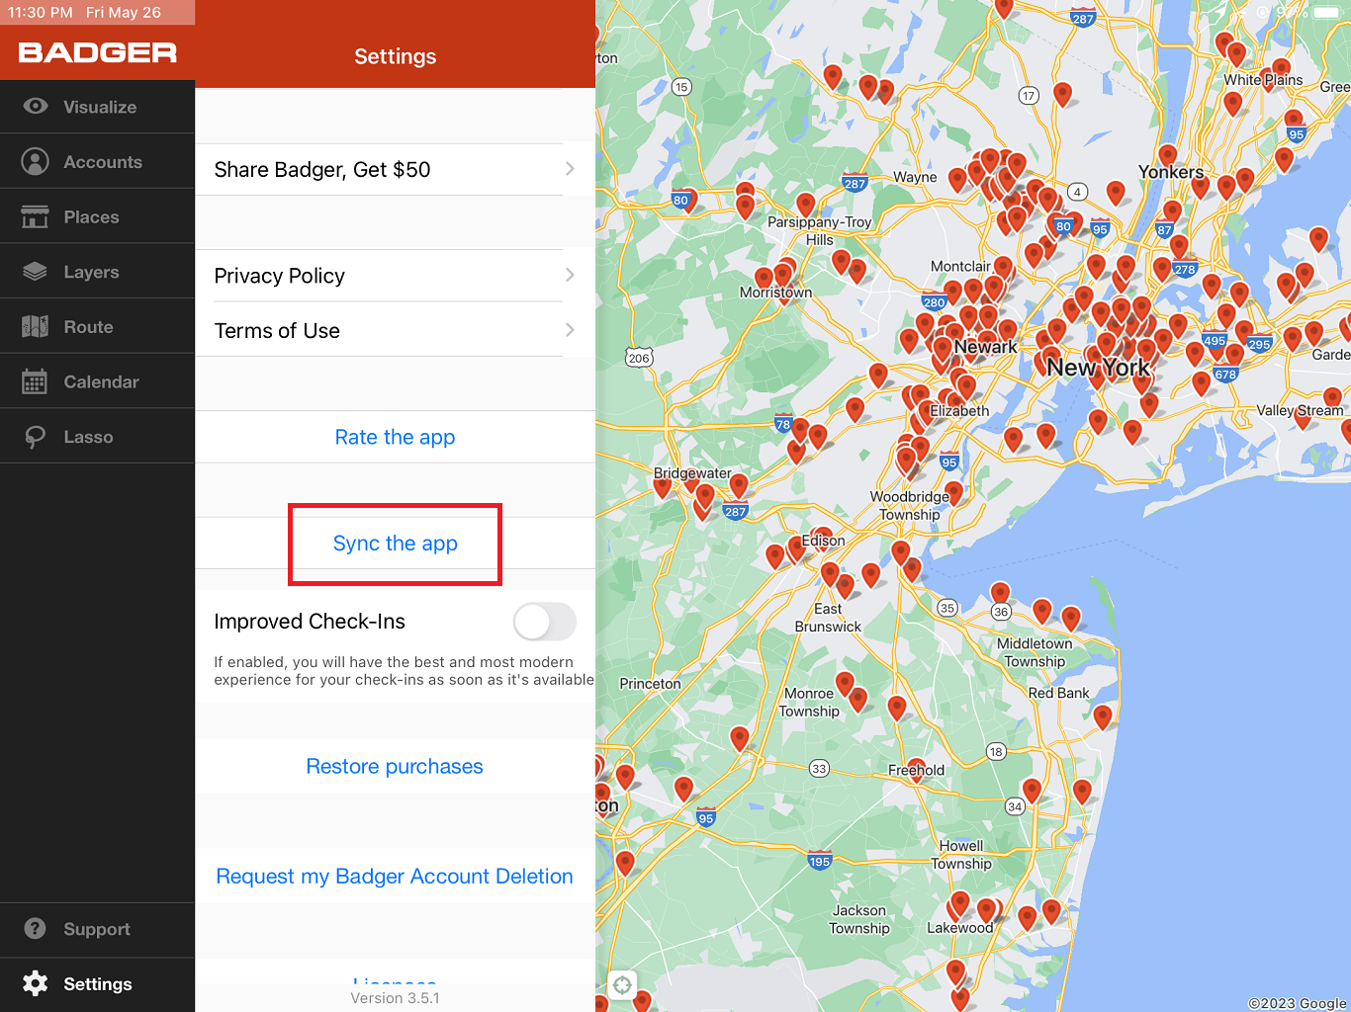This screenshot has width=1351, height=1012.
Task: Click the Edison label on map
Action: pos(824,541)
